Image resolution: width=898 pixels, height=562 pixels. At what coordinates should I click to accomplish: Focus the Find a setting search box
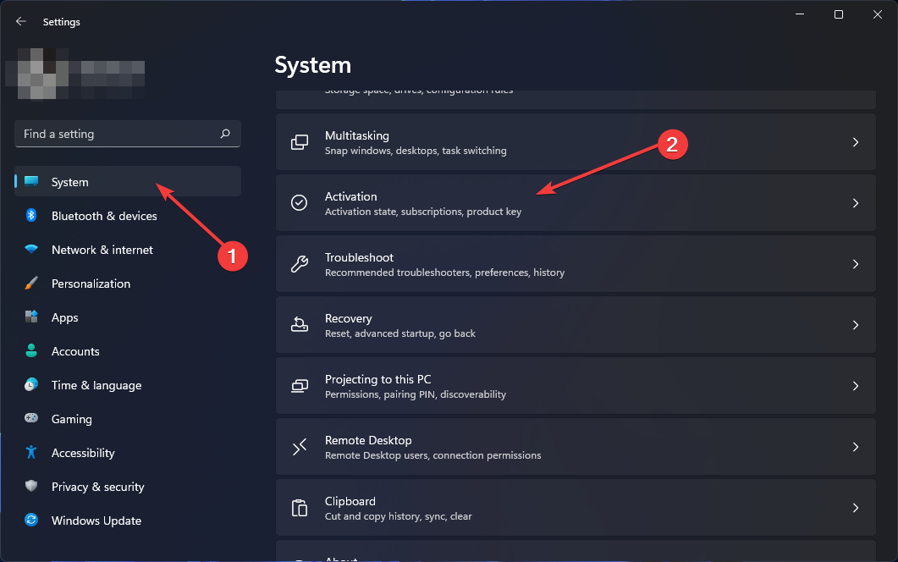tap(128, 134)
